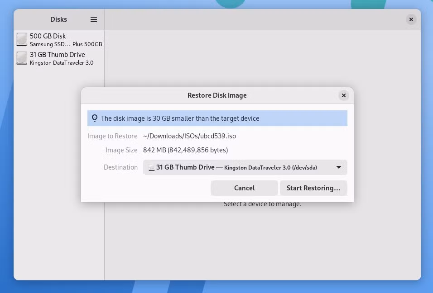Click 'Kingston DataTraveler 3.0' sidebar subtitle
Screen dimensions: 433x293
coord(62,63)
